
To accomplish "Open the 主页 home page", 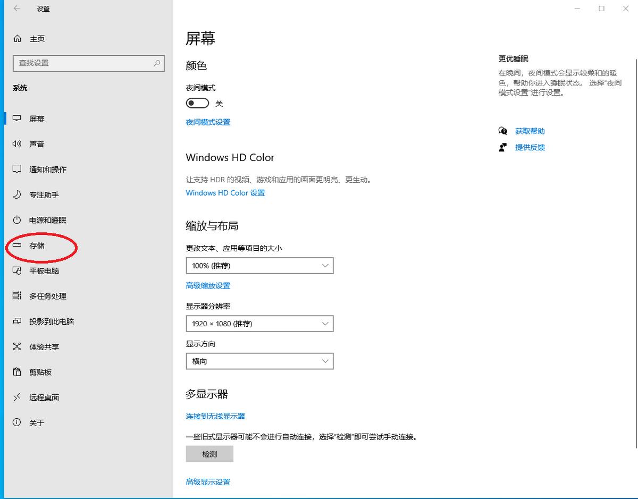I will pyautogui.click(x=37, y=38).
